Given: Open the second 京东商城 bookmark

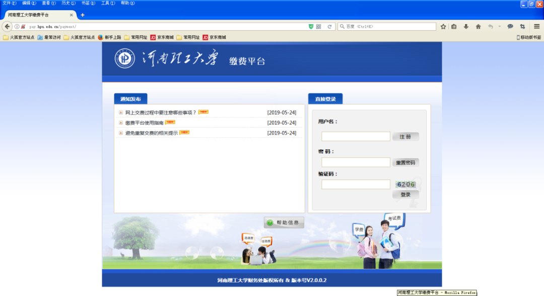Looking at the screenshot, I should tap(215, 37).
